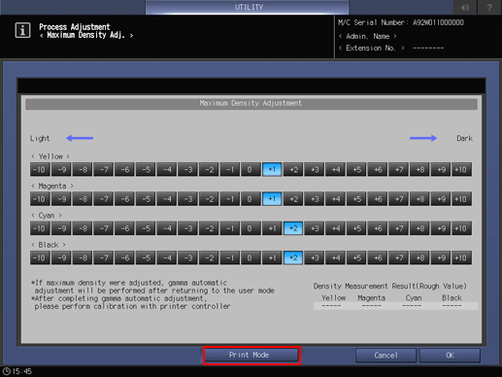Set Cyan density to +9

coord(441,228)
